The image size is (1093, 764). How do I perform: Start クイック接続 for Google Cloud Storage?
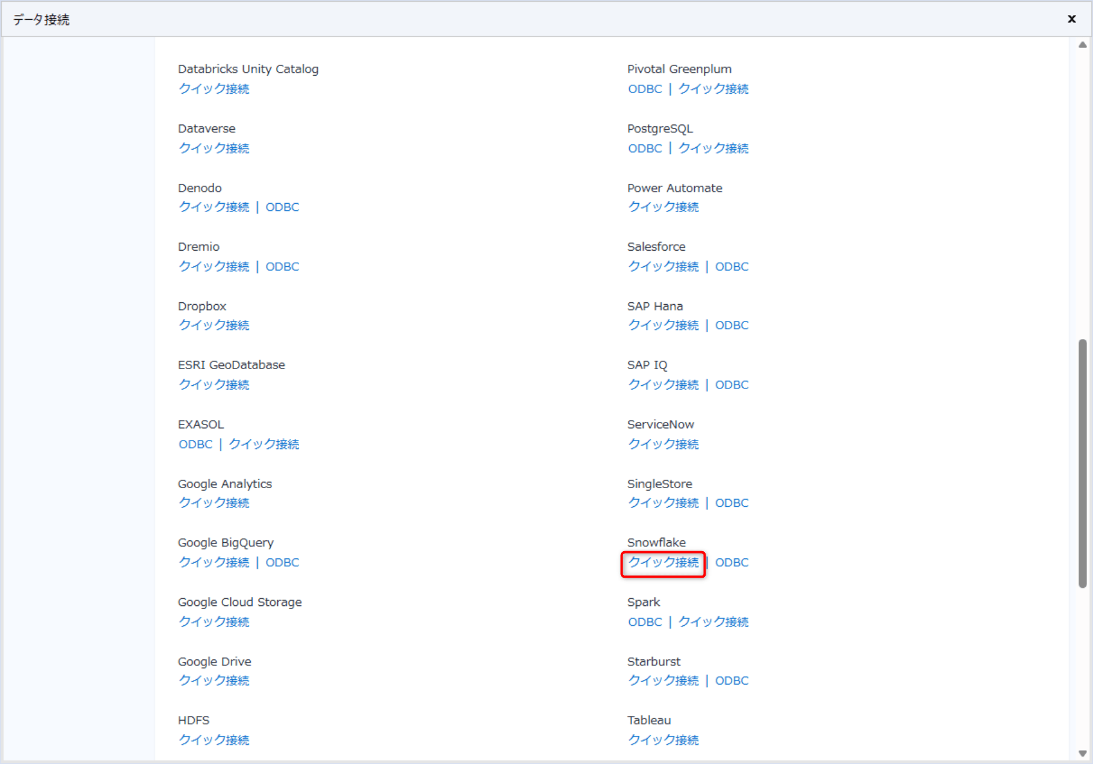pos(213,622)
